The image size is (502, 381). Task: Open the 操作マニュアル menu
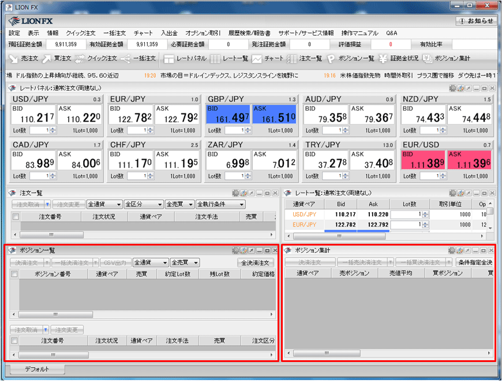click(359, 33)
